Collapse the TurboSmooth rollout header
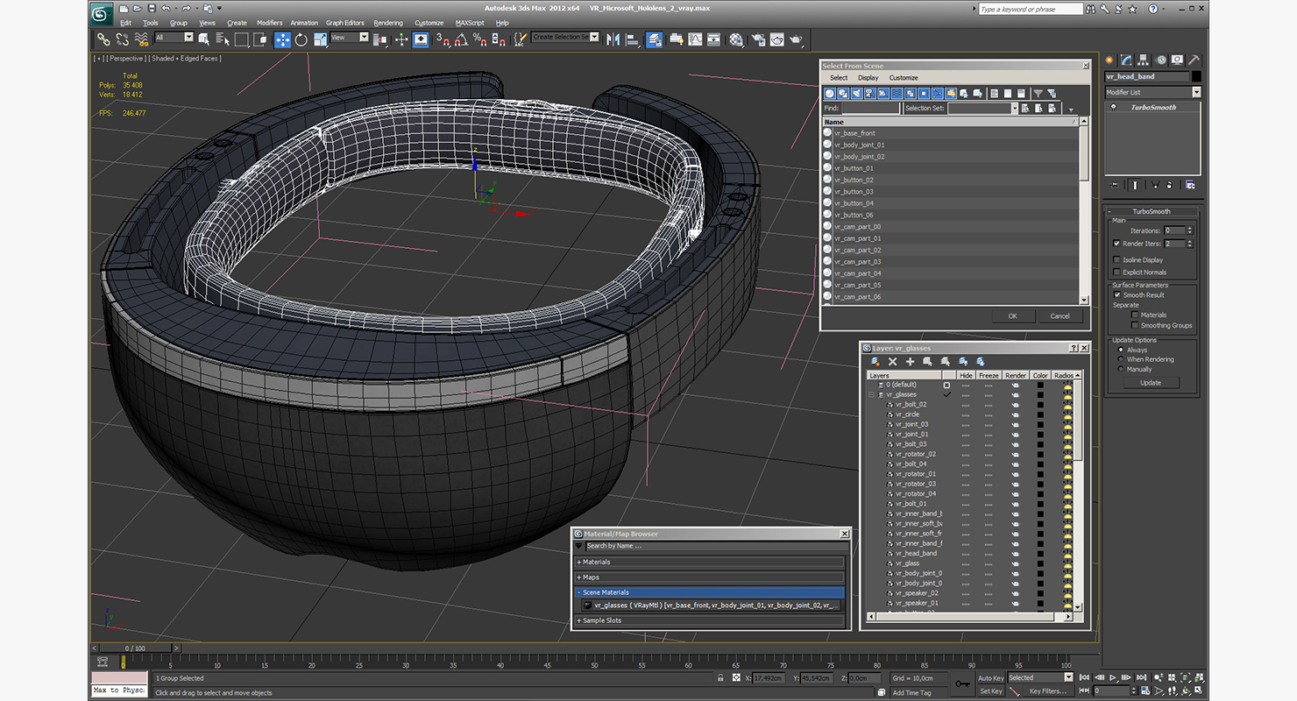This screenshot has width=1297, height=701. coord(1152,211)
